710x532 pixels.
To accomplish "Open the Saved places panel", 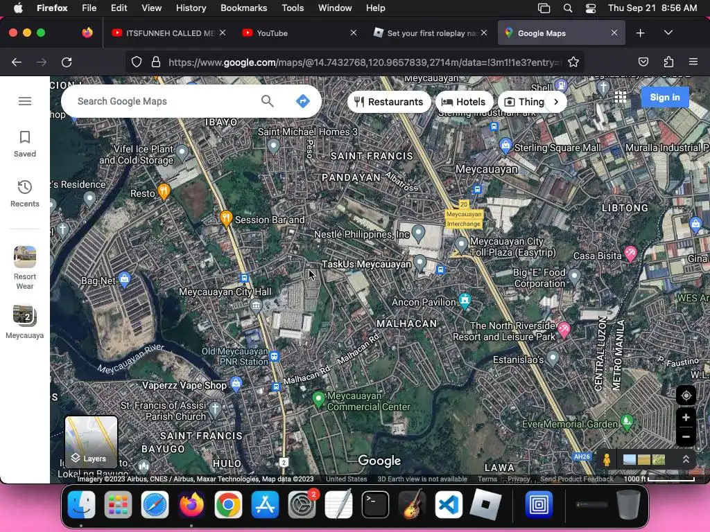I will (25, 144).
